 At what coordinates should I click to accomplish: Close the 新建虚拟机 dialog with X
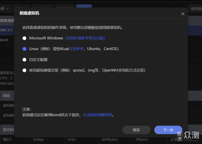183,14
